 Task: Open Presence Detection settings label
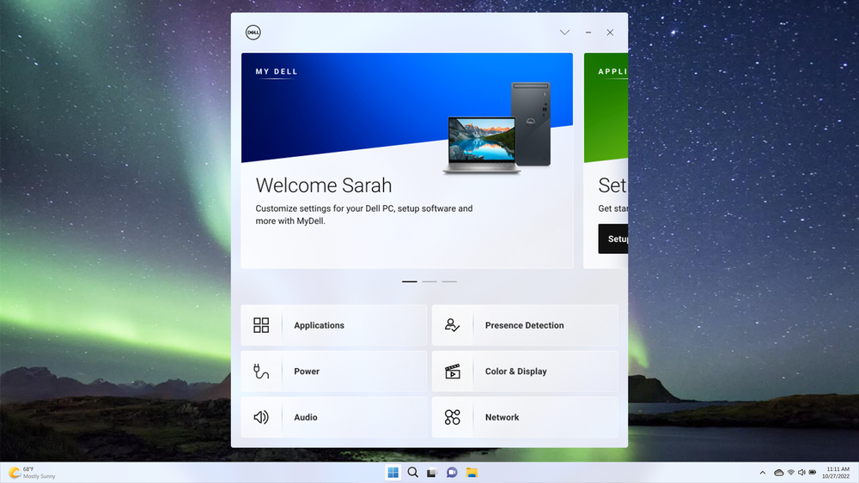524,325
